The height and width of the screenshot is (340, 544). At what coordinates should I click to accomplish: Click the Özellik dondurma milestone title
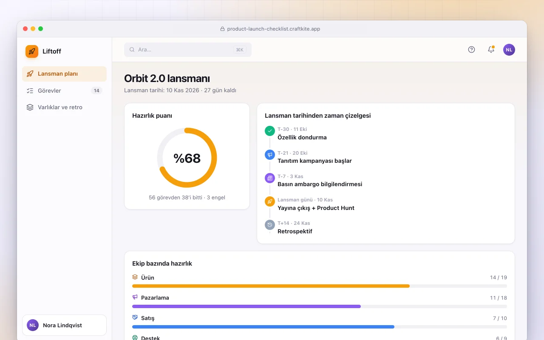coord(302,137)
